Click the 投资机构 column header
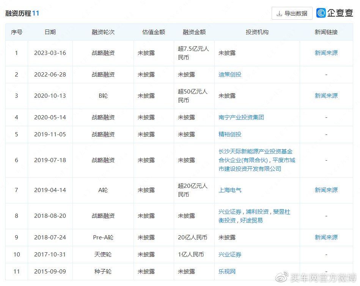The height and width of the screenshot is (286, 360). click(257, 32)
